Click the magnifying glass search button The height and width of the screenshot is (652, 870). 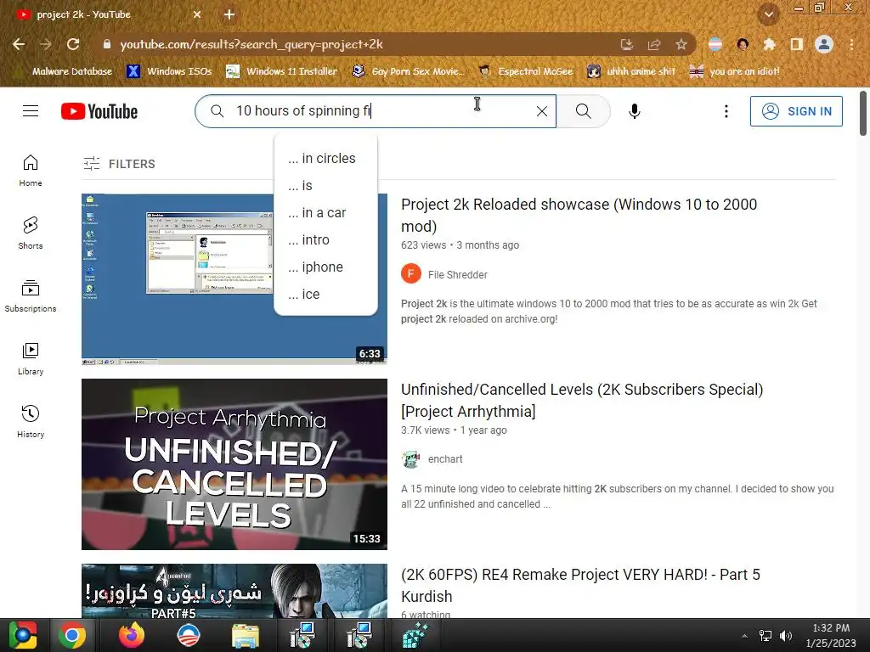click(583, 111)
